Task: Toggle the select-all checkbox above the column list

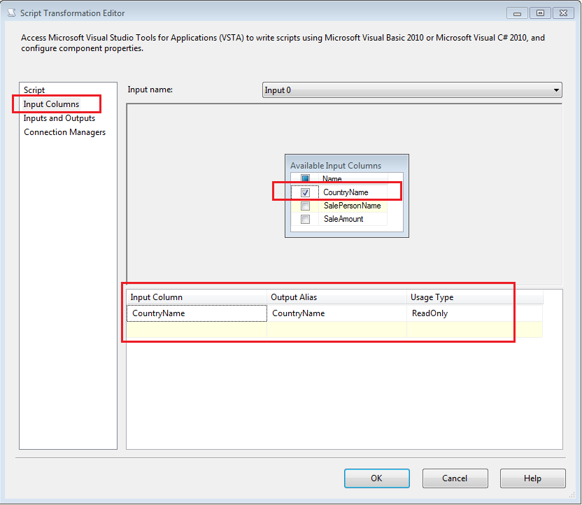Action: (x=306, y=177)
